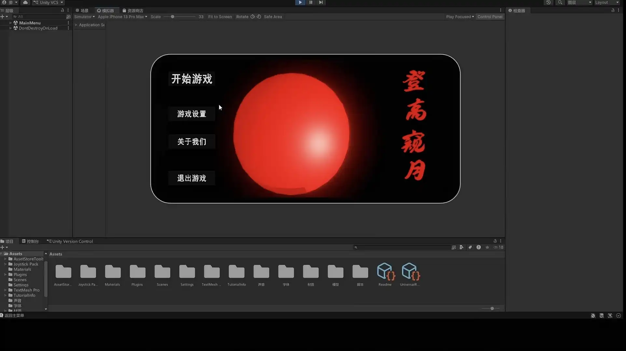Select the Plugins folder thumbnail
This screenshot has width=626, height=351.
point(137,275)
